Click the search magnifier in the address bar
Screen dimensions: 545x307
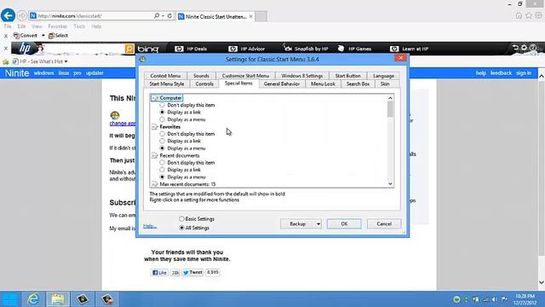[x=157, y=16]
